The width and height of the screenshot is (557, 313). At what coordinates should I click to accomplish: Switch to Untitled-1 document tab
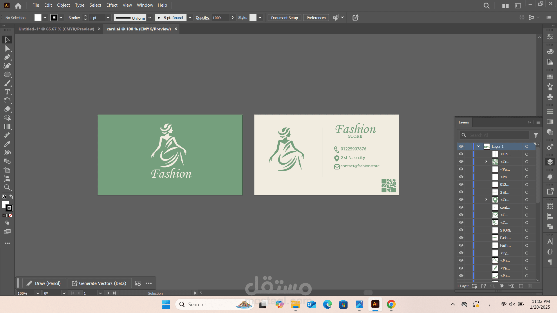[56, 29]
